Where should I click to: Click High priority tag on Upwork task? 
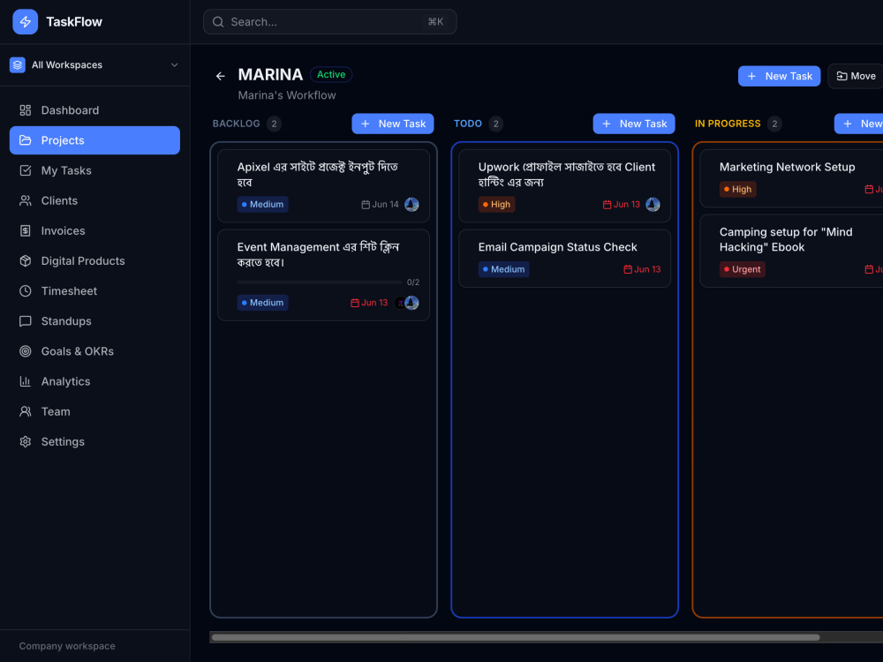(496, 205)
